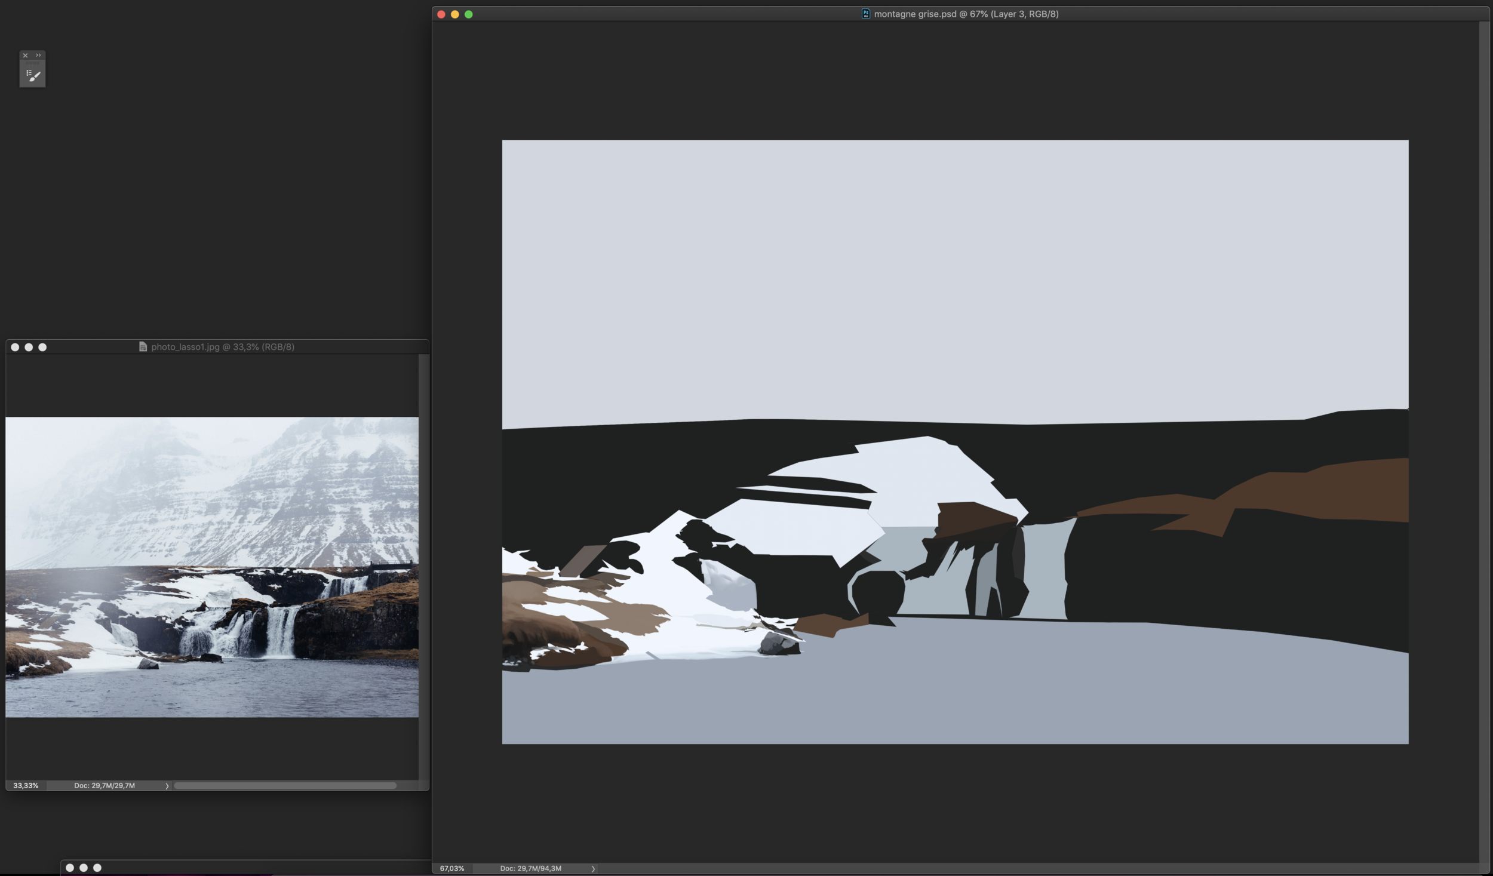Close the montagne grise.psd window
1493x876 pixels.
(x=441, y=14)
